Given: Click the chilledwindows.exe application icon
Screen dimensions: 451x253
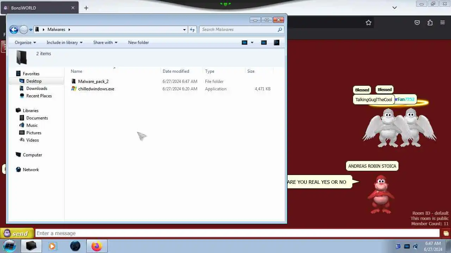Looking at the screenshot, I should tap(74, 89).
